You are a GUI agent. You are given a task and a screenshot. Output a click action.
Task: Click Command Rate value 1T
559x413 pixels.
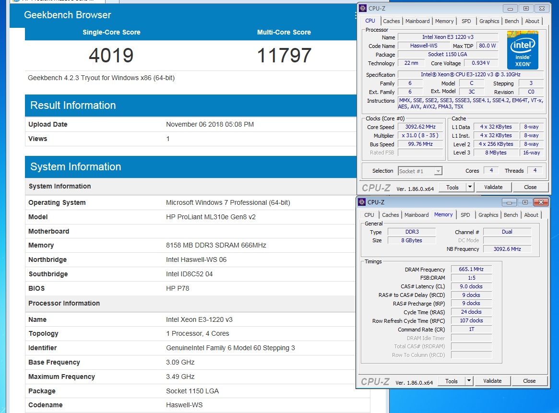471,329
